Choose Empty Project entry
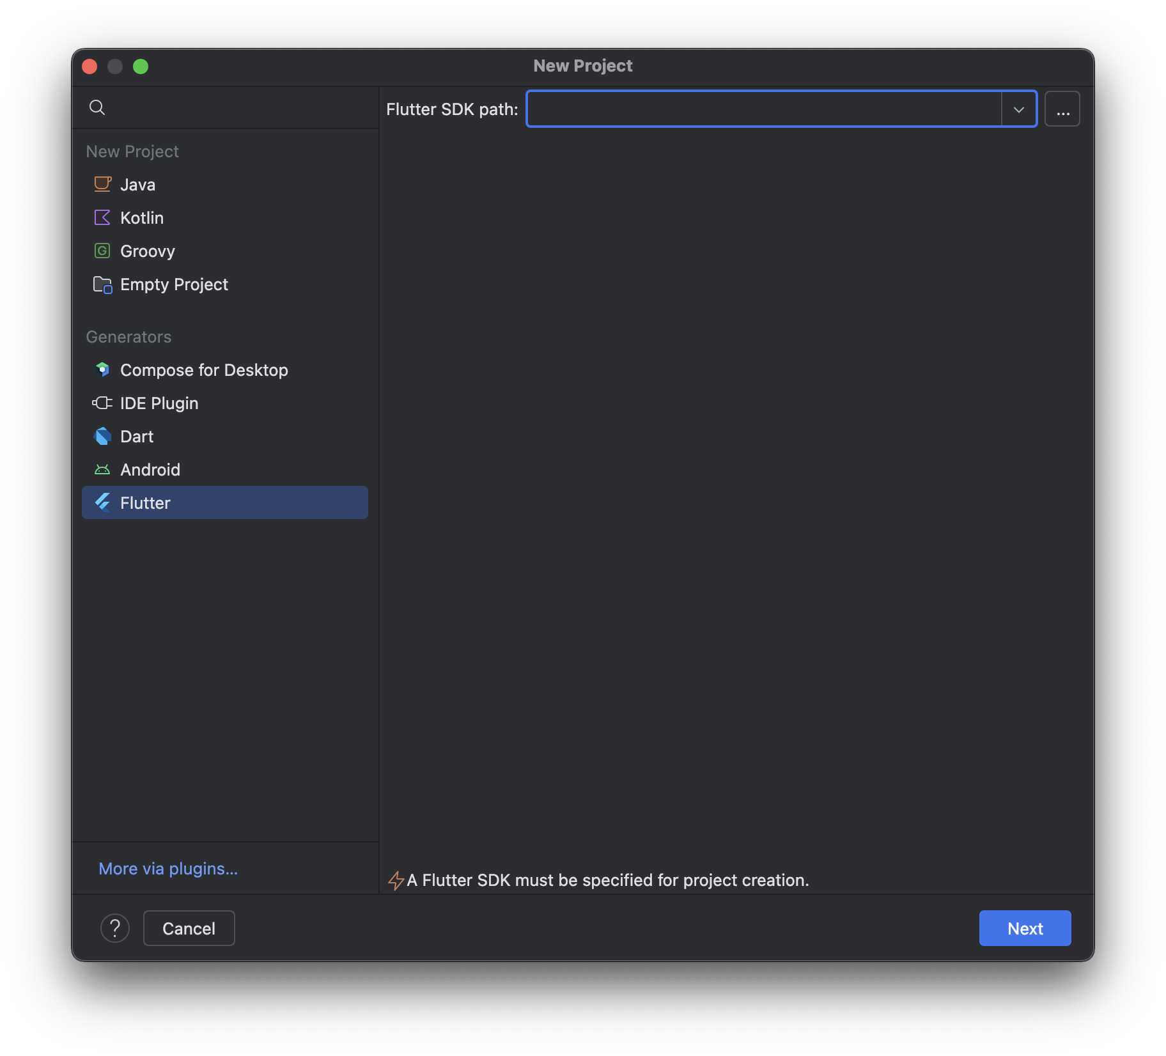Viewport: 1166px width, 1056px height. 224,284
